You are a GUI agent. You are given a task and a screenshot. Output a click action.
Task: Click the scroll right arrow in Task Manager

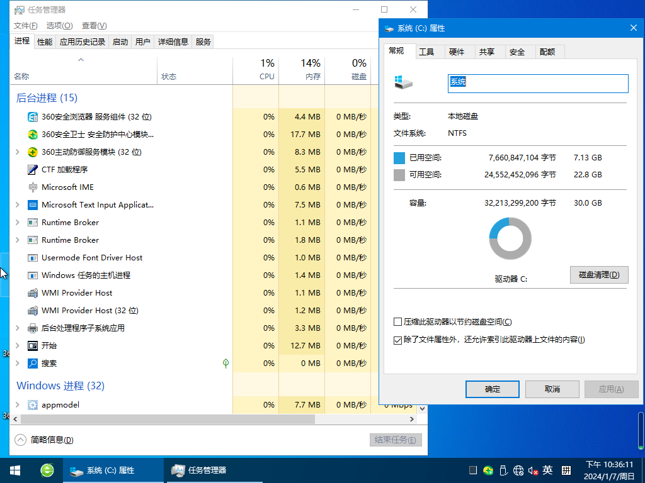pos(412,419)
